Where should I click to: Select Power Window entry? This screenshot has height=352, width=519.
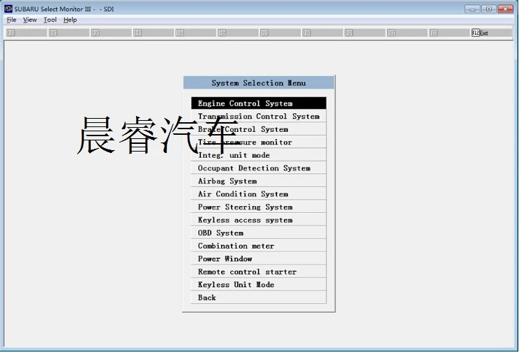(259, 258)
